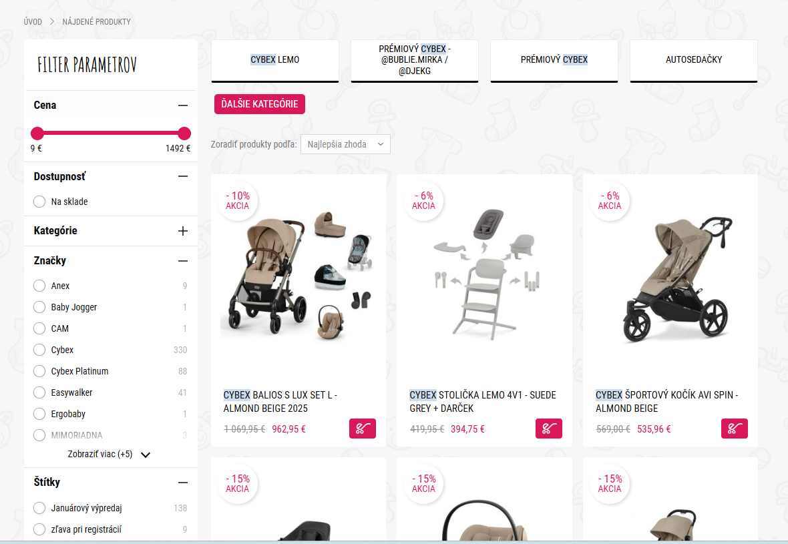Open the Cybex Lemo category tab

pyautogui.click(x=275, y=60)
